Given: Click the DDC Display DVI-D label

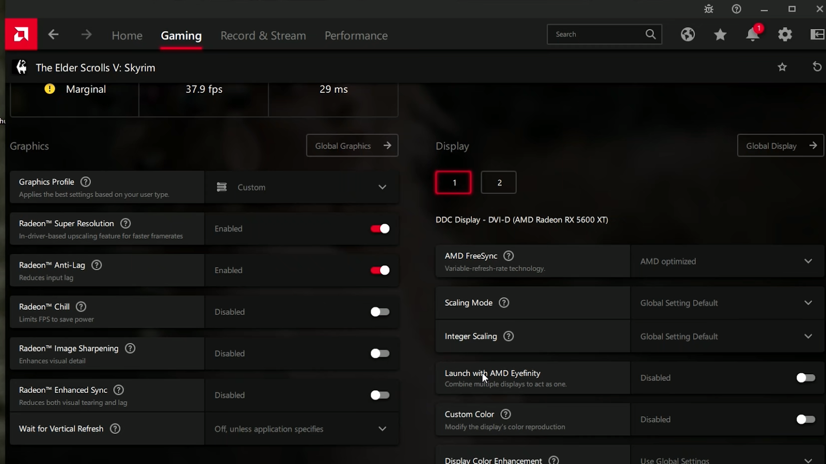Looking at the screenshot, I should (522, 220).
